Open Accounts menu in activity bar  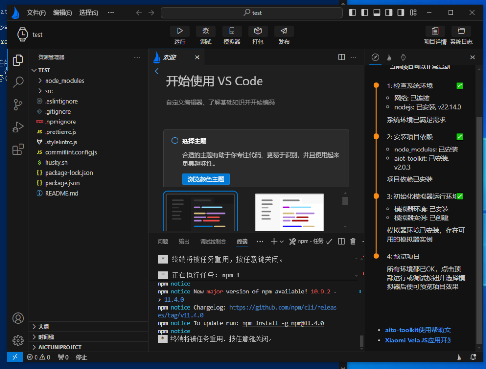(18, 318)
